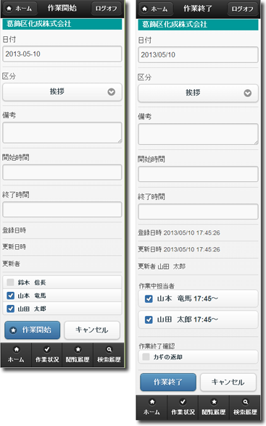Click home icon in 作業開始 screen header
266x426 pixels.
click(9, 9)
